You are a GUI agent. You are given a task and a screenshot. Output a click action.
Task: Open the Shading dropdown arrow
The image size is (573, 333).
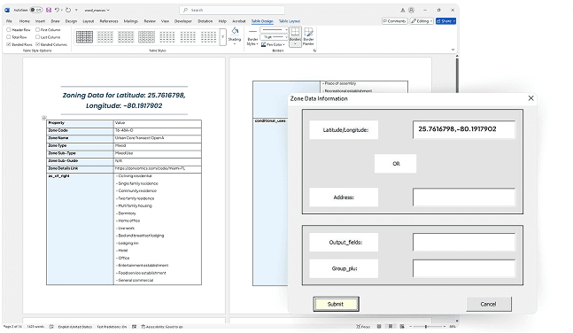(235, 44)
